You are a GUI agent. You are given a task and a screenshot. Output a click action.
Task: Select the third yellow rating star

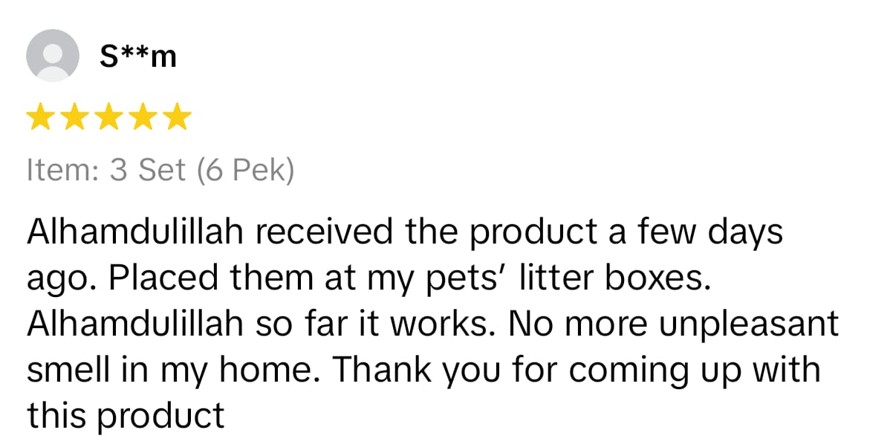108,117
